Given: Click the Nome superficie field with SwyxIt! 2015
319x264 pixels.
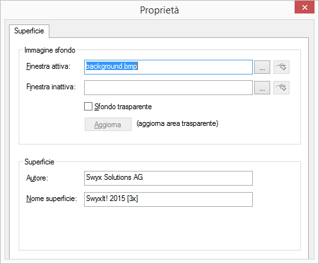Looking at the screenshot, I should [168, 199].
